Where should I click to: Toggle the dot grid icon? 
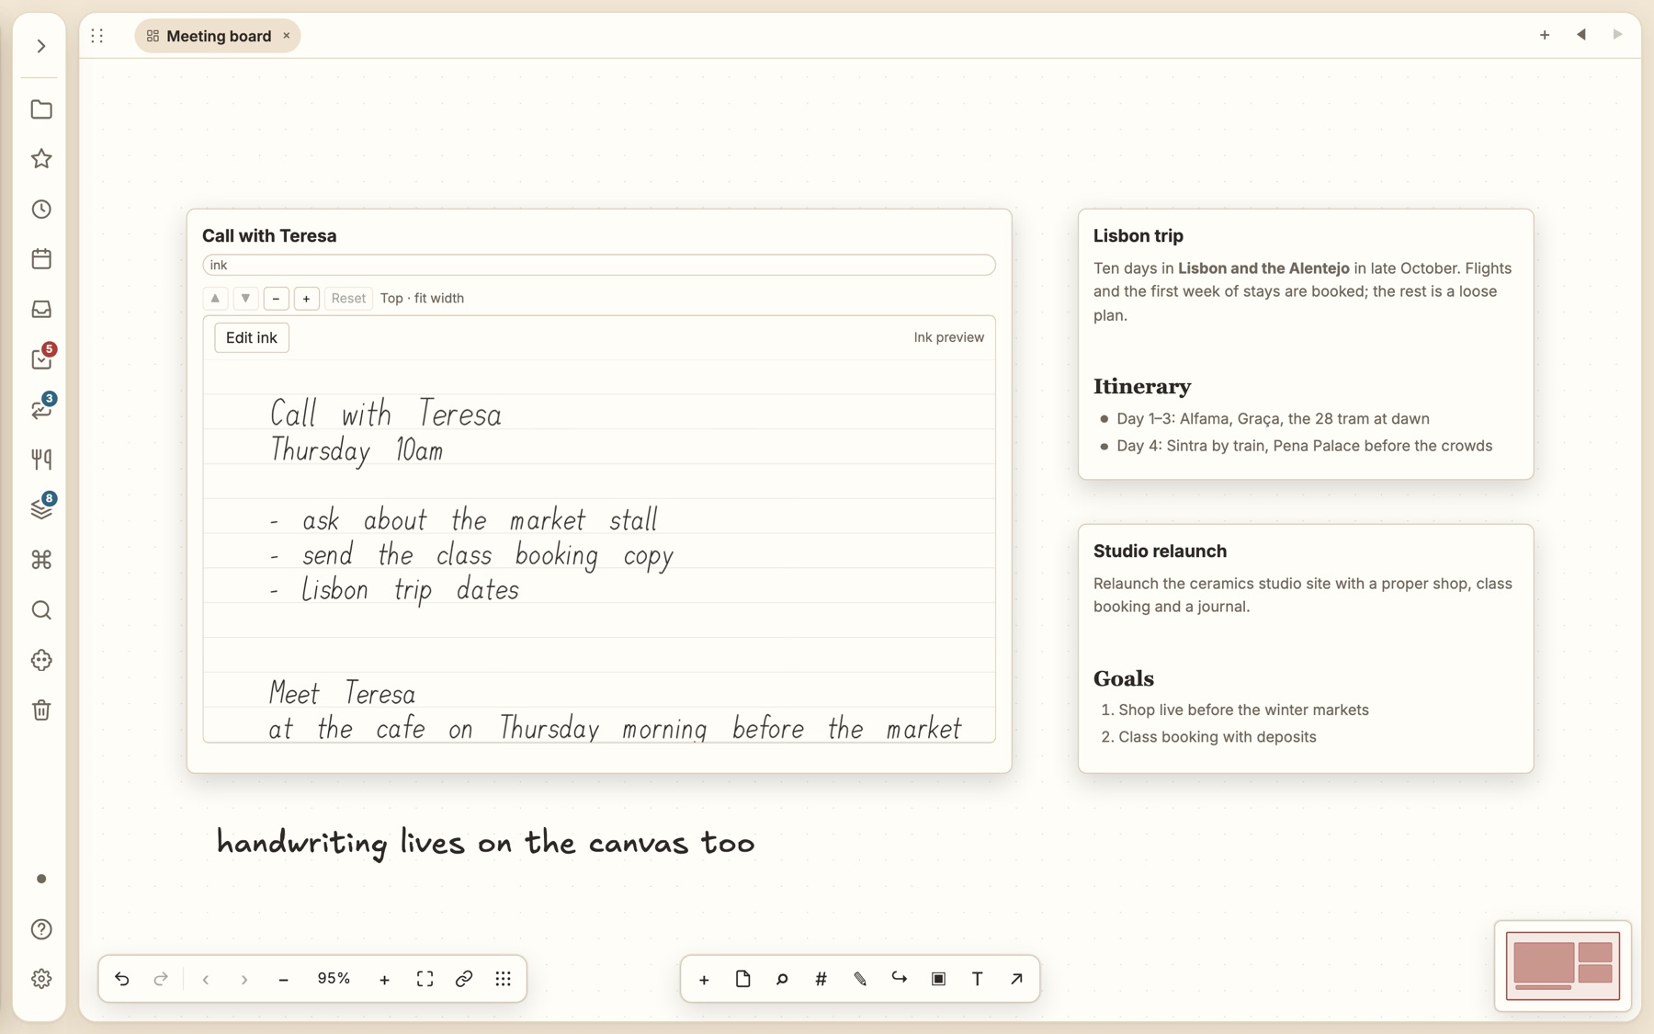click(x=503, y=979)
